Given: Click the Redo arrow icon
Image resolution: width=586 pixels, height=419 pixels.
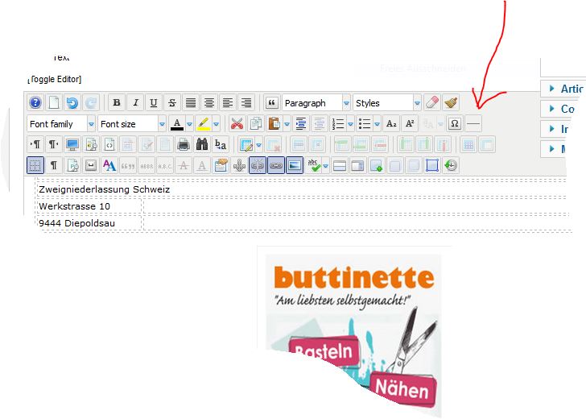Looking at the screenshot, I should (x=91, y=102).
